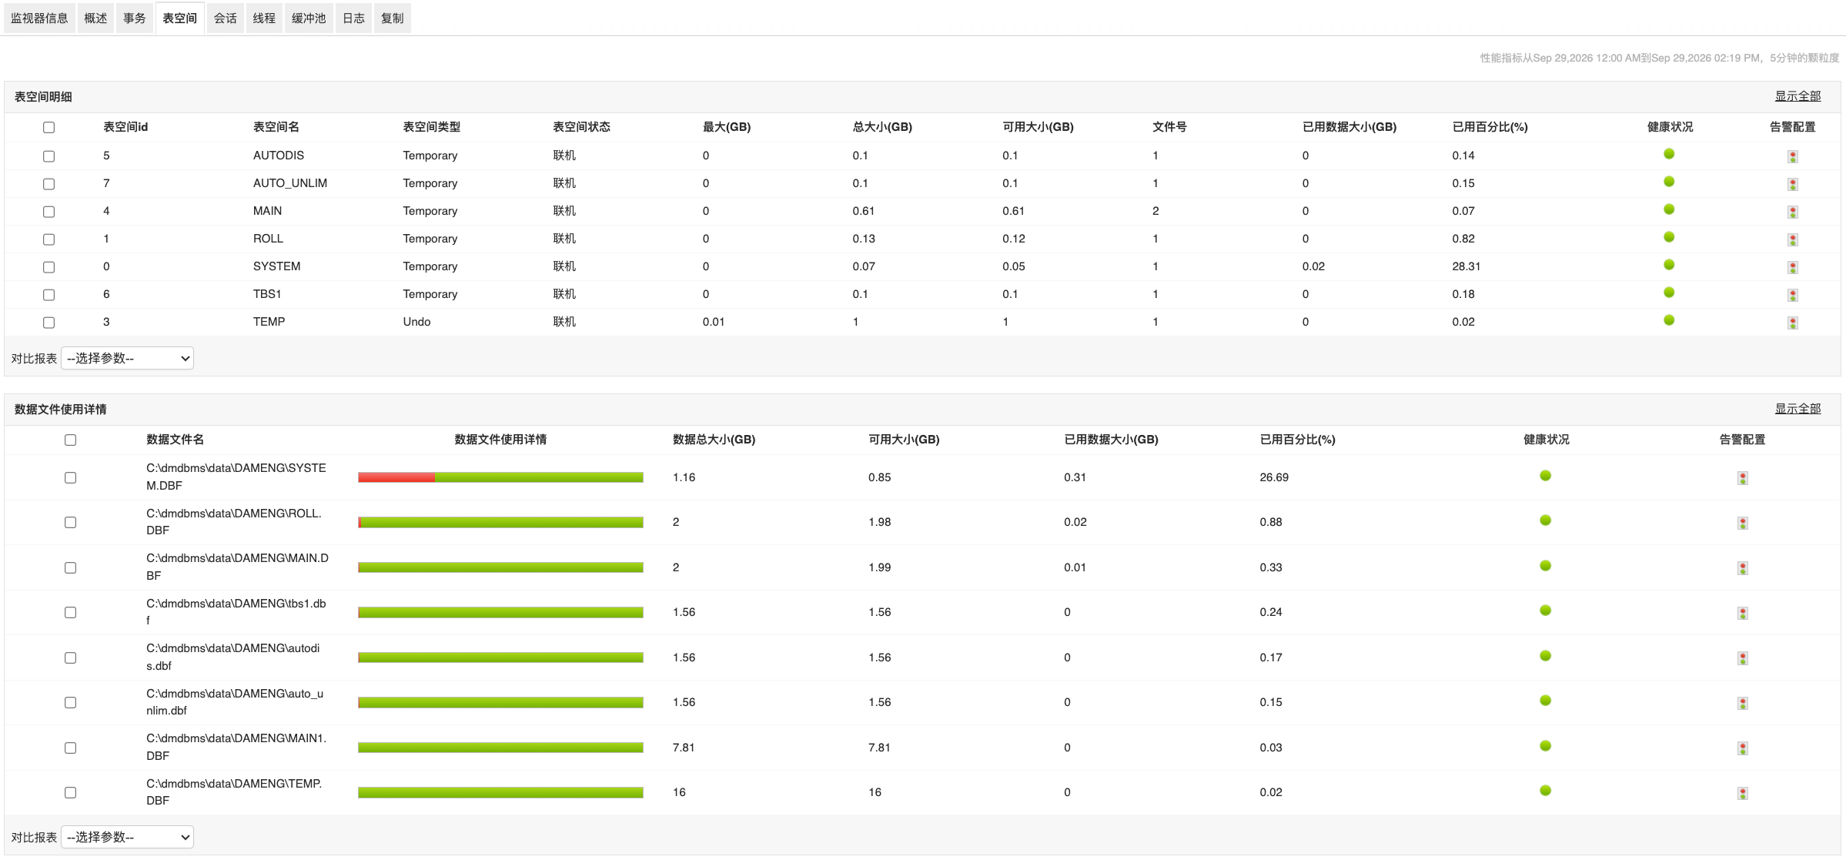Screen dimensions: 1846x860
Task: Click the 已用百分比(%) tablespace column header
Action: [1490, 127]
